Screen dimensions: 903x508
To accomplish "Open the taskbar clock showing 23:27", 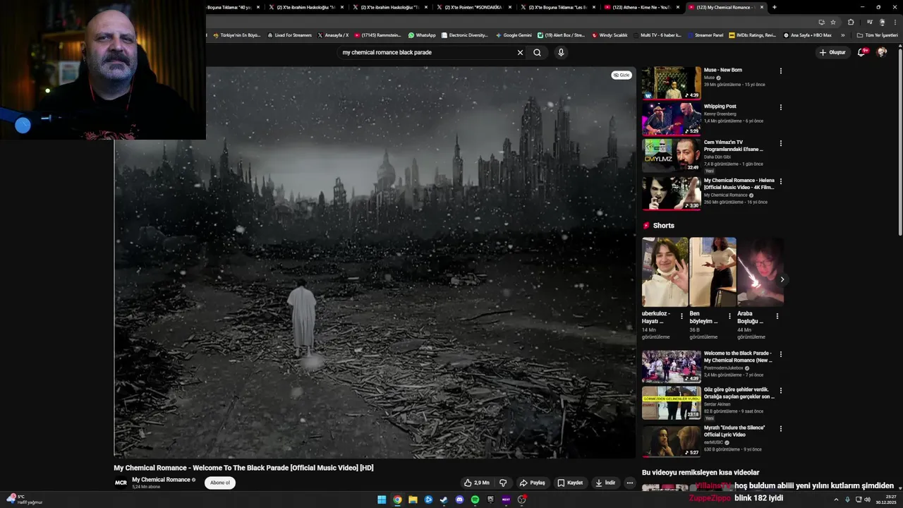I will [x=886, y=500].
